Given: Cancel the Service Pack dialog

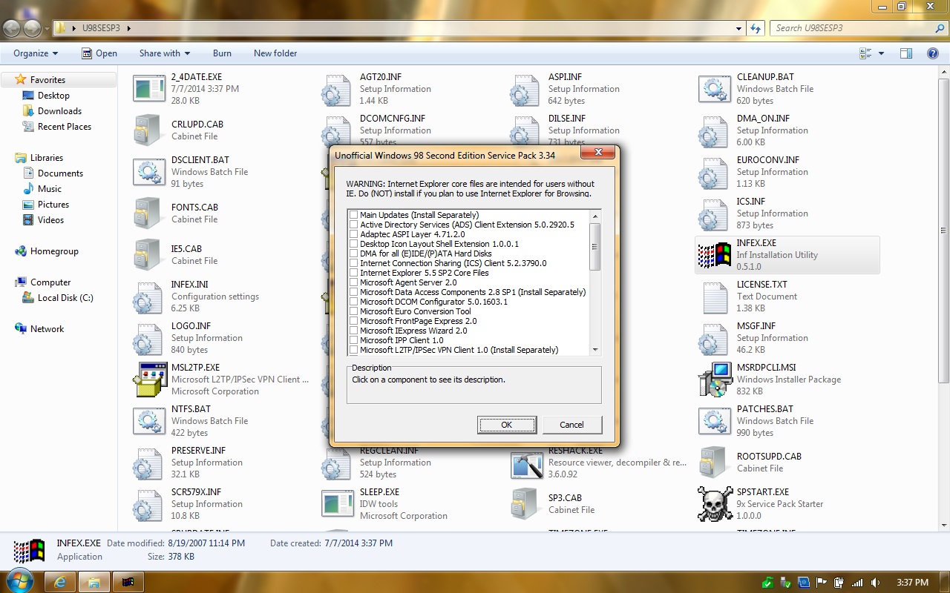Looking at the screenshot, I should point(571,425).
